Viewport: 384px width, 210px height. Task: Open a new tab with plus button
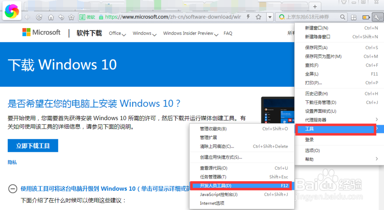(x=315, y=7)
